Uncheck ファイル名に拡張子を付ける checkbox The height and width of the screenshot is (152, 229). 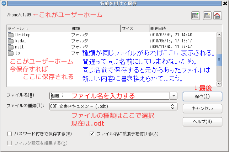pos(92,134)
